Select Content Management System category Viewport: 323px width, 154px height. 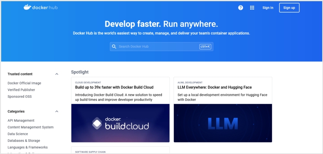(30, 127)
